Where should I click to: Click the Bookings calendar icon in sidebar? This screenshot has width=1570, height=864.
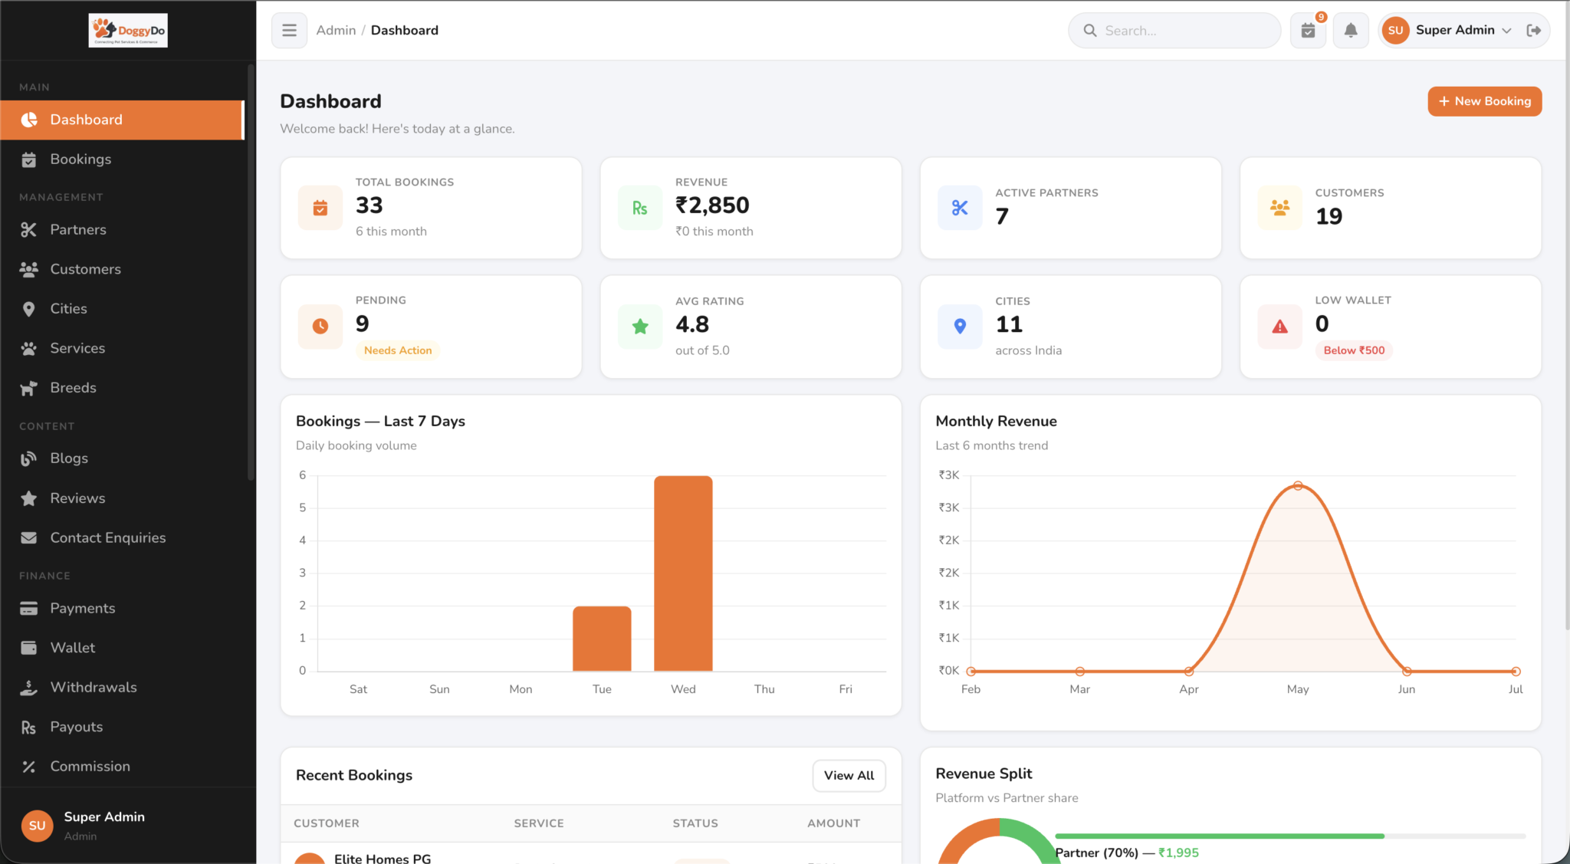click(29, 159)
